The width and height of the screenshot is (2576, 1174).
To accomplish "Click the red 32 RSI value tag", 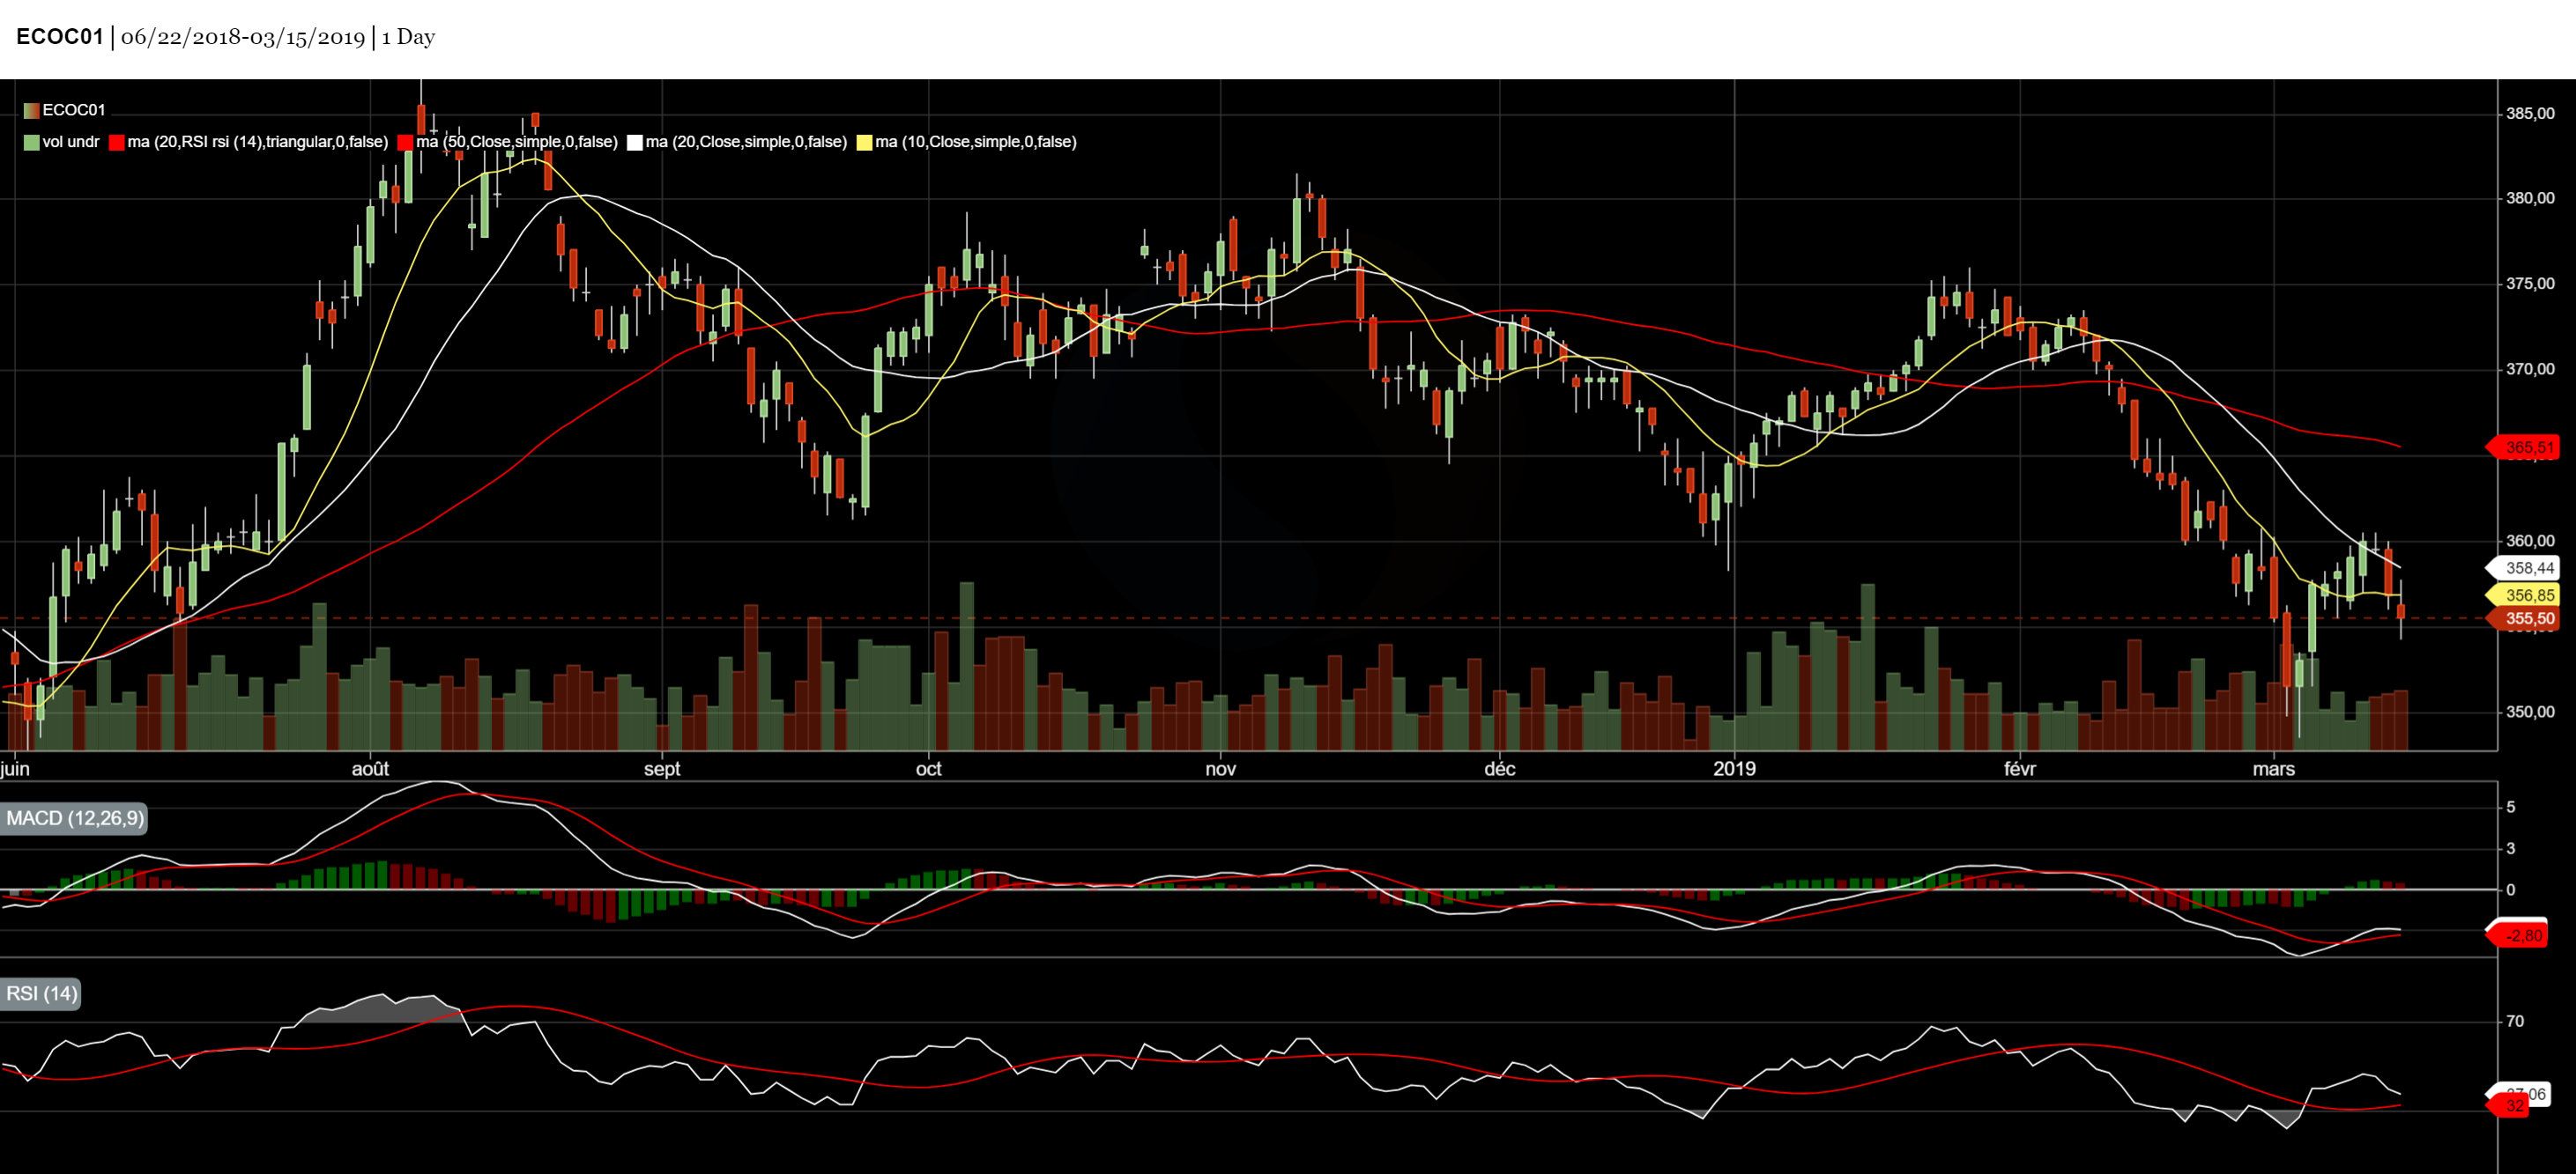I will tap(2508, 1106).
